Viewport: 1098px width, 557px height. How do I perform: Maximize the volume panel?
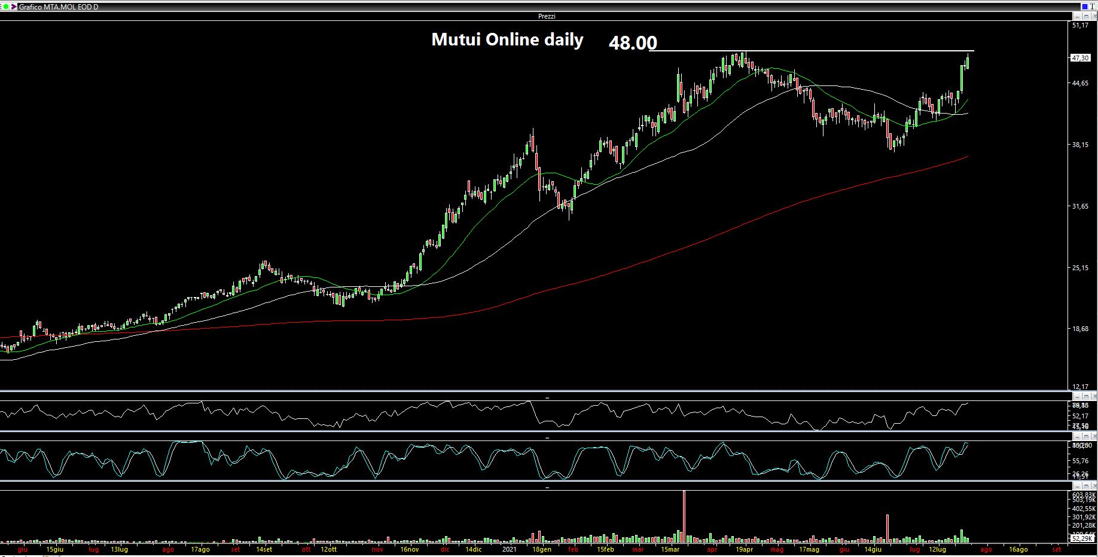tap(1086, 487)
